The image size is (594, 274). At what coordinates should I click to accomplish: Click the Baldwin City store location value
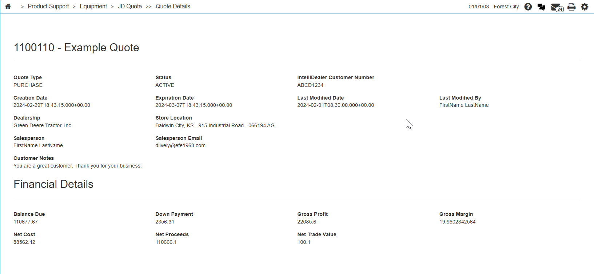point(215,125)
